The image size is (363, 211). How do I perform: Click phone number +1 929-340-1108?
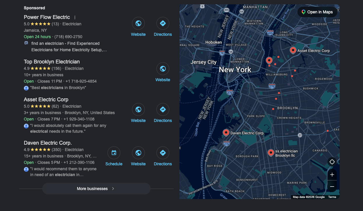click(x=79, y=119)
